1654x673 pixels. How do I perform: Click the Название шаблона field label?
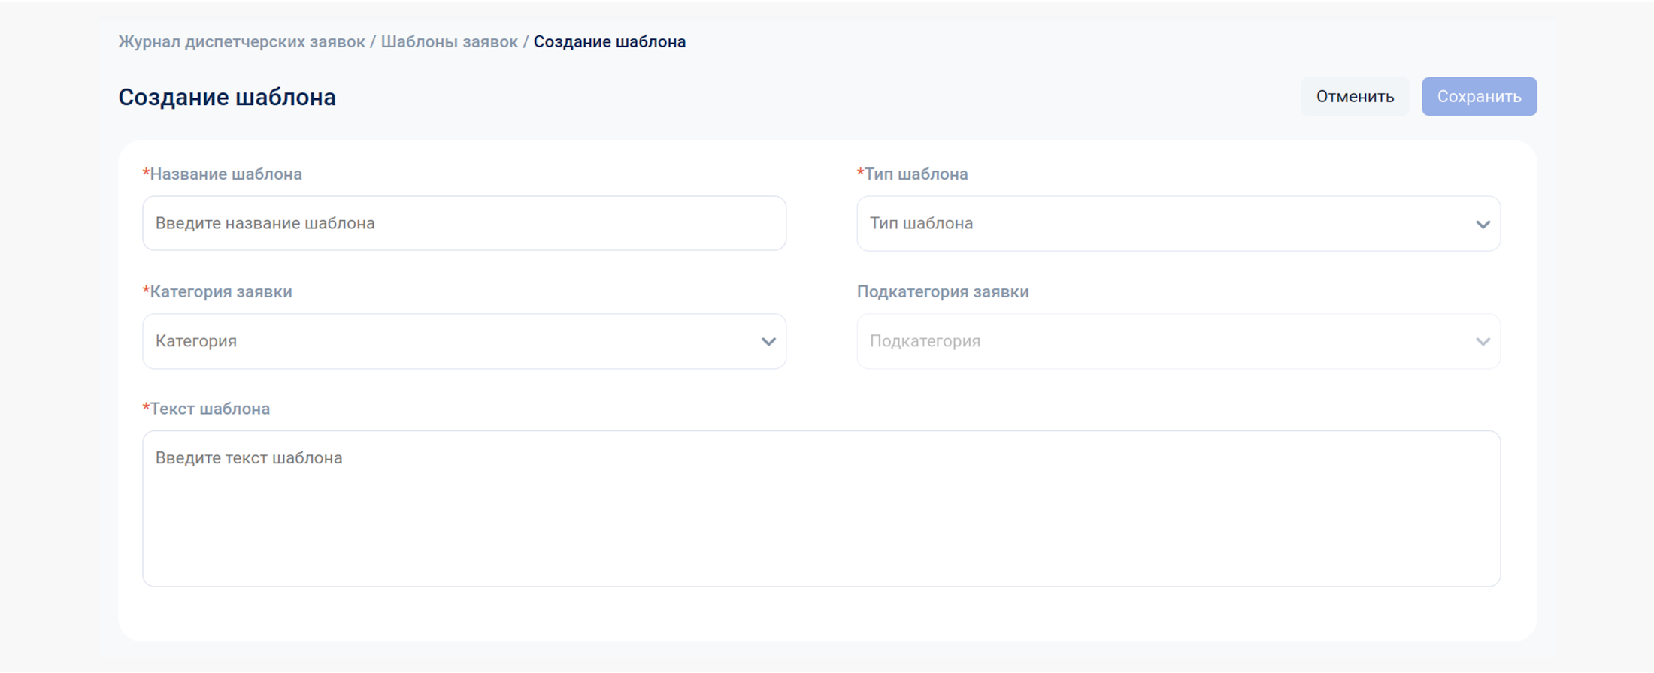click(x=226, y=174)
